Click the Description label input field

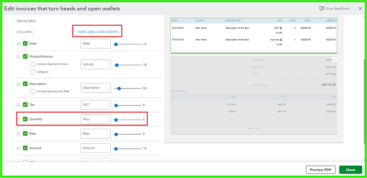[96, 88]
